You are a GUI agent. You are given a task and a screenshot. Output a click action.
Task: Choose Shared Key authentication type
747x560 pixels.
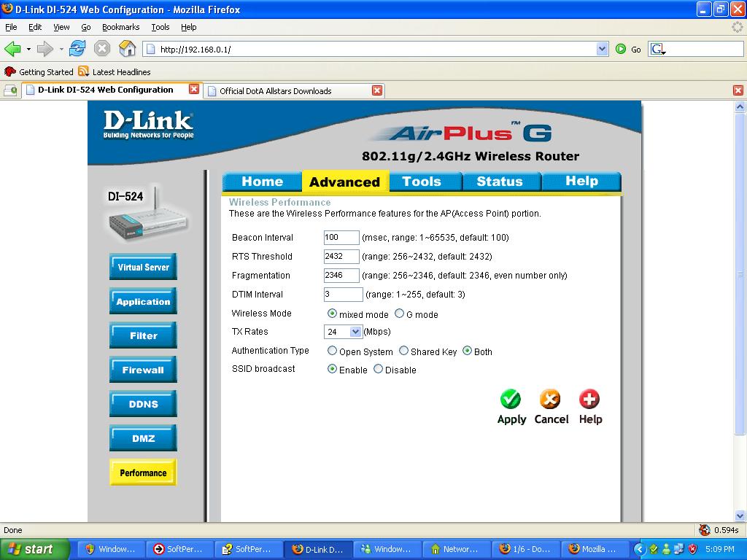(x=403, y=351)
